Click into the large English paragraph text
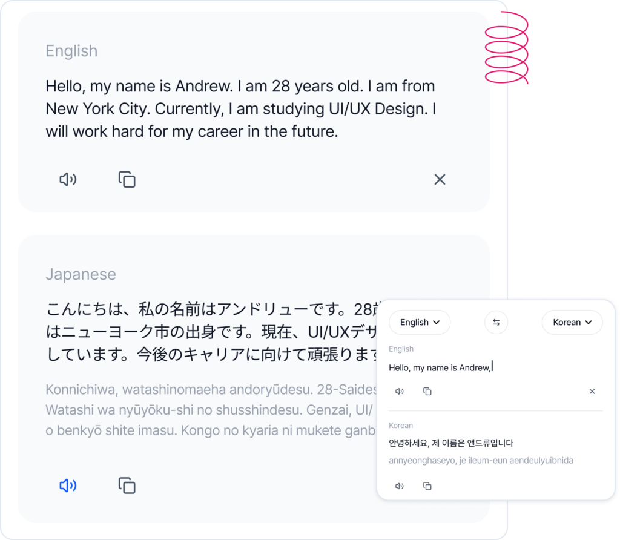Image resolution: width=620 pixels, height=540 pixels. pos(240,109)
